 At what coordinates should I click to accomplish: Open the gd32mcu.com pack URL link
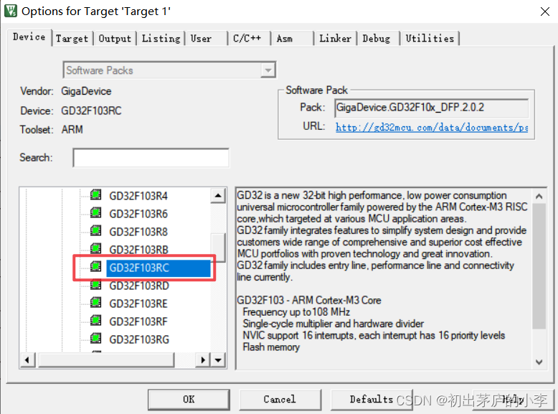coord(432,127)
